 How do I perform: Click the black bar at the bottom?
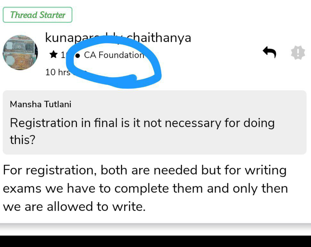(x=155, y=241)
